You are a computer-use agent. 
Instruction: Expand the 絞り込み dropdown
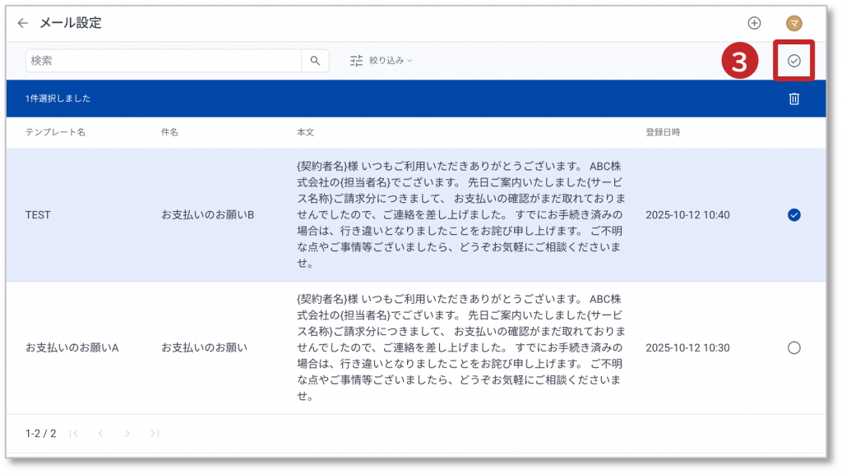click(x=391, y=61)
